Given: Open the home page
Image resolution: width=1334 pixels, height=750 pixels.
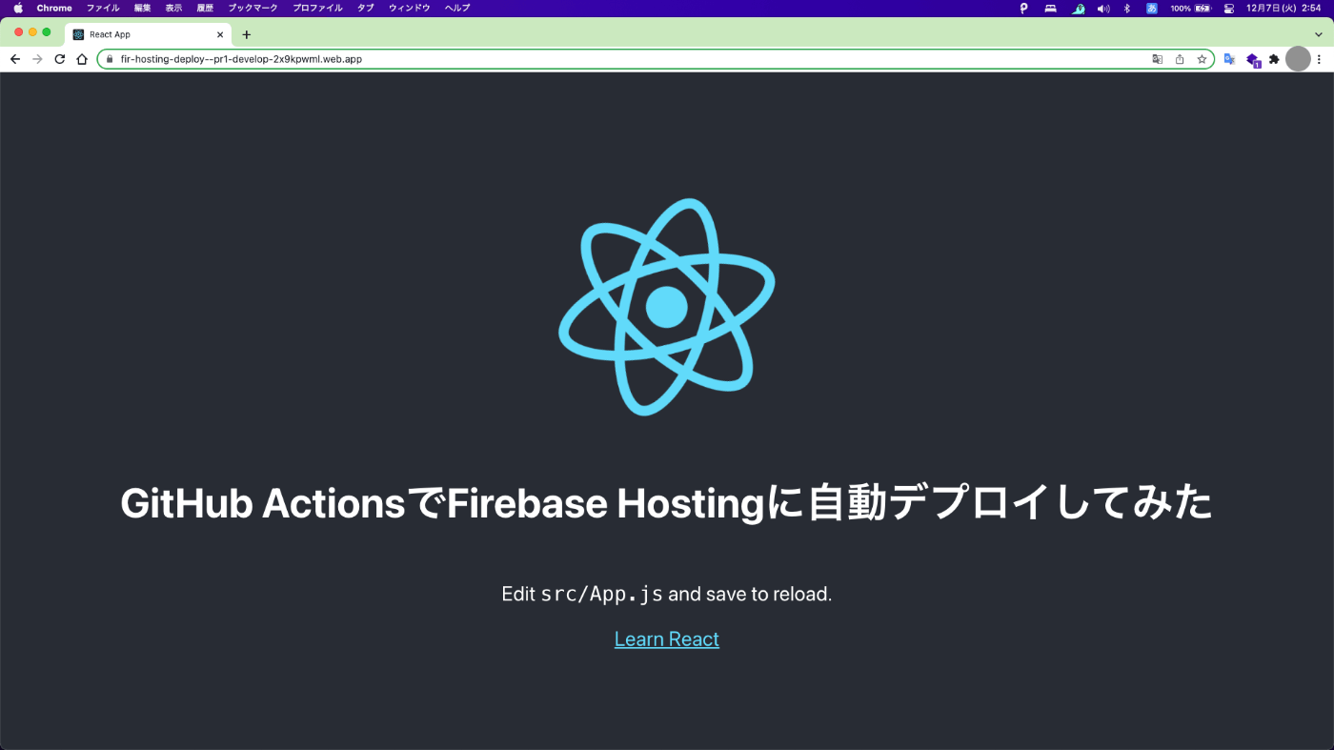Looking at the screenshot, I should coord(82,59).
